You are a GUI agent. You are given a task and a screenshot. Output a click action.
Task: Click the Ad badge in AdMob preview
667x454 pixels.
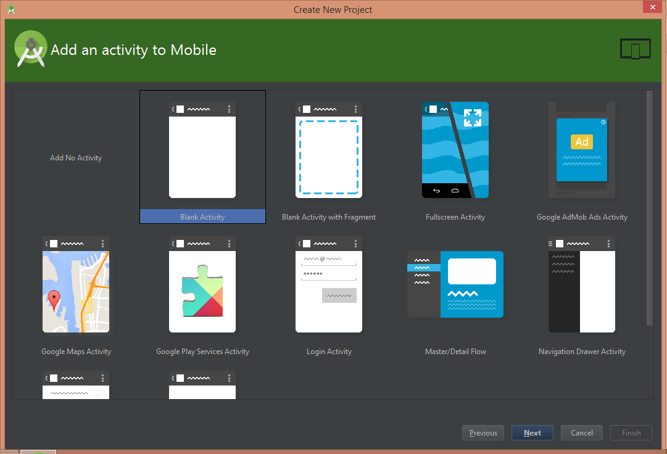(x=581, y=141)
